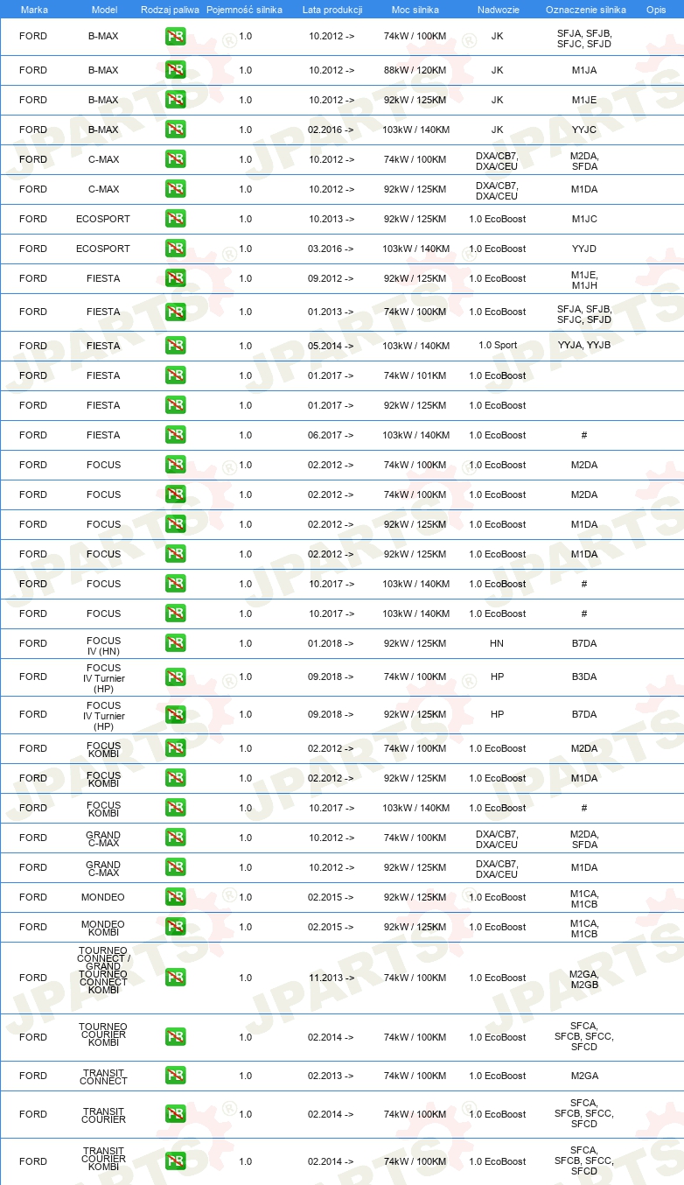This screenshot has height=1185, width=684.
Task: Click the fuel icon in the FIESTA 09.2012 row
Action: 176,278
